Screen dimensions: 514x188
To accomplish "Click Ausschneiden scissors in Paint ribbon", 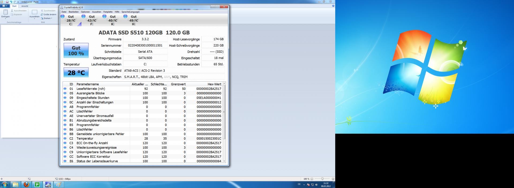I will point(19,11).
